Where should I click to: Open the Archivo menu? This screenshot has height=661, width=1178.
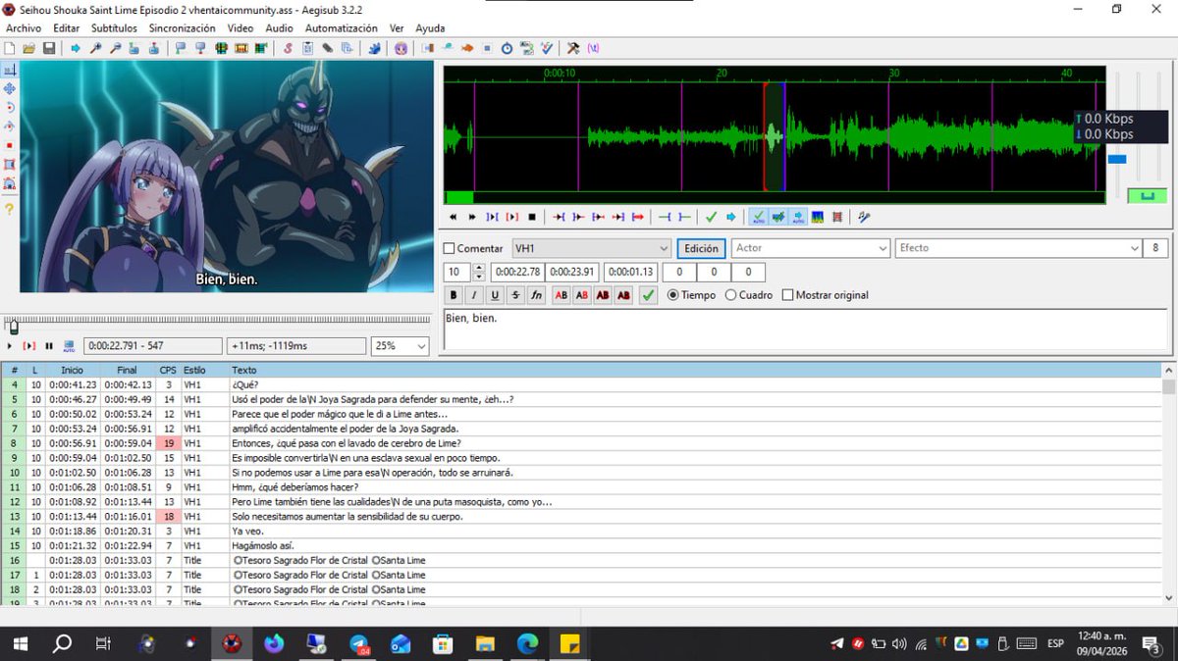coord(24,28)
